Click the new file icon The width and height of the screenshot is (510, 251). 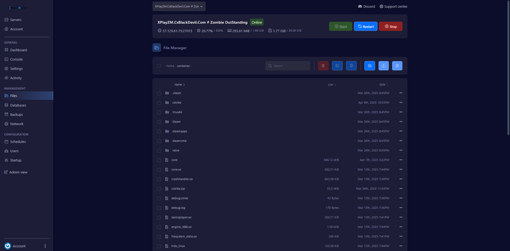[x=397, y=66]
